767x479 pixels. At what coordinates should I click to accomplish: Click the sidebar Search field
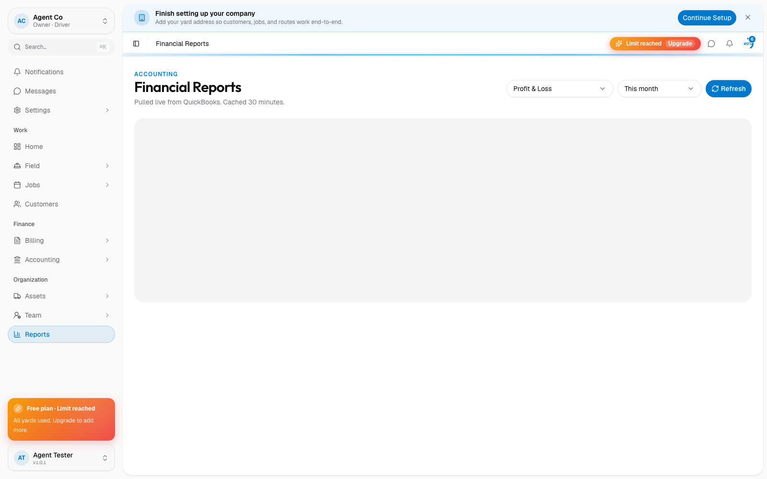(61, 47)
